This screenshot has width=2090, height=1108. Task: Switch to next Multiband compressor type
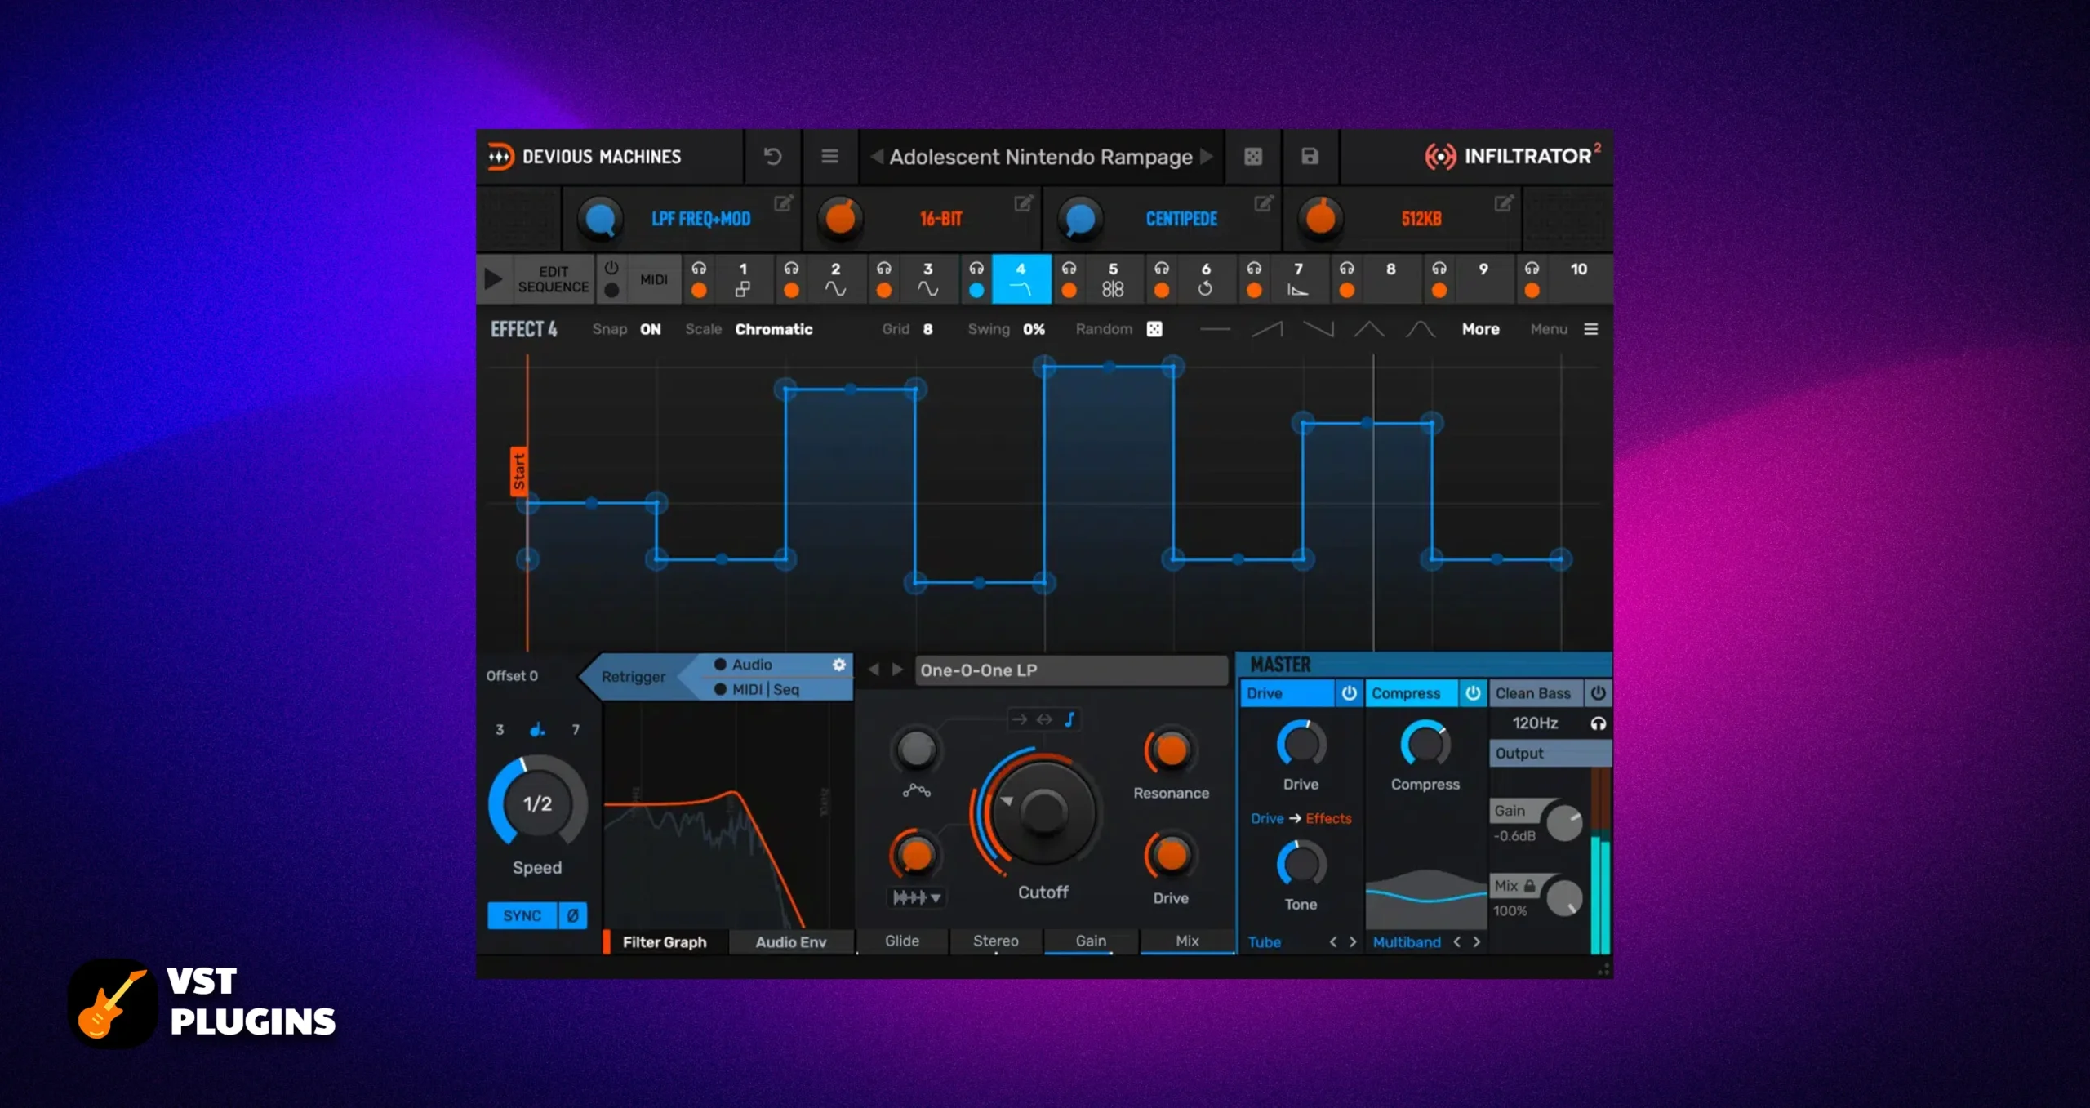1477,941
